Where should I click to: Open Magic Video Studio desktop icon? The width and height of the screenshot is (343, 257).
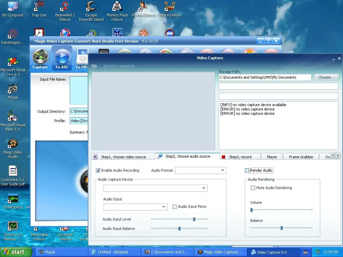point(13,149)
